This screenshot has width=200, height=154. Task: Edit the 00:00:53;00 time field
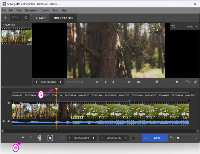pos(114,138)
